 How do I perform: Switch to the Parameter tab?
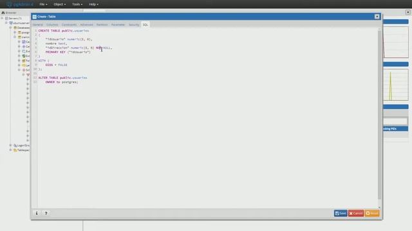coord(118,24)
